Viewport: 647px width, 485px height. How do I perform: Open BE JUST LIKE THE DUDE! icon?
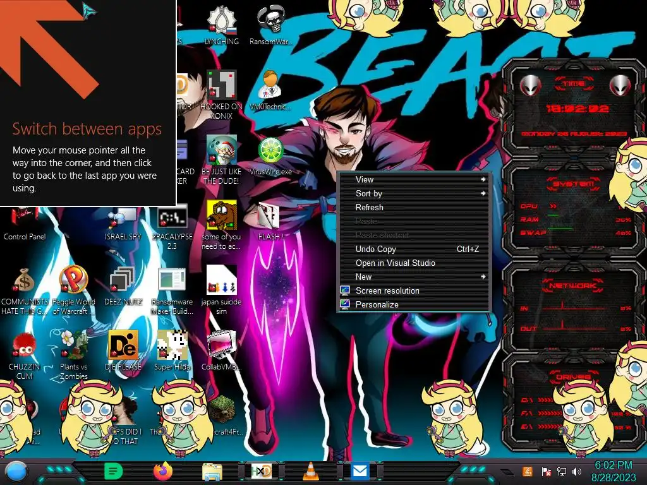click(222, 160)
